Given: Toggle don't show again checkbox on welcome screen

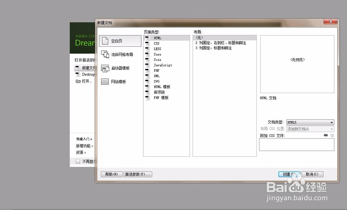Looking at the screenshot, I should click(x=78, y=161).
